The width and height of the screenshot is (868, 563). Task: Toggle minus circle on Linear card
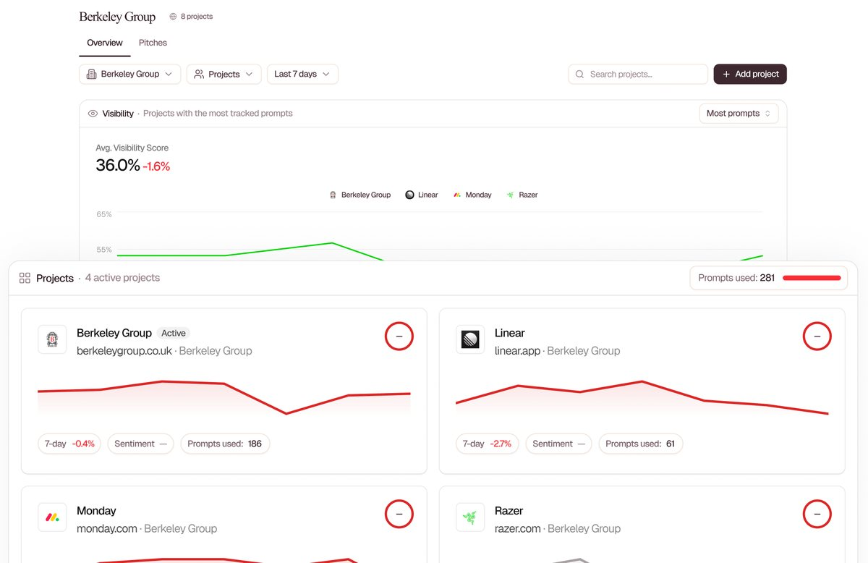pyautogui.click(x=817, y=336)
